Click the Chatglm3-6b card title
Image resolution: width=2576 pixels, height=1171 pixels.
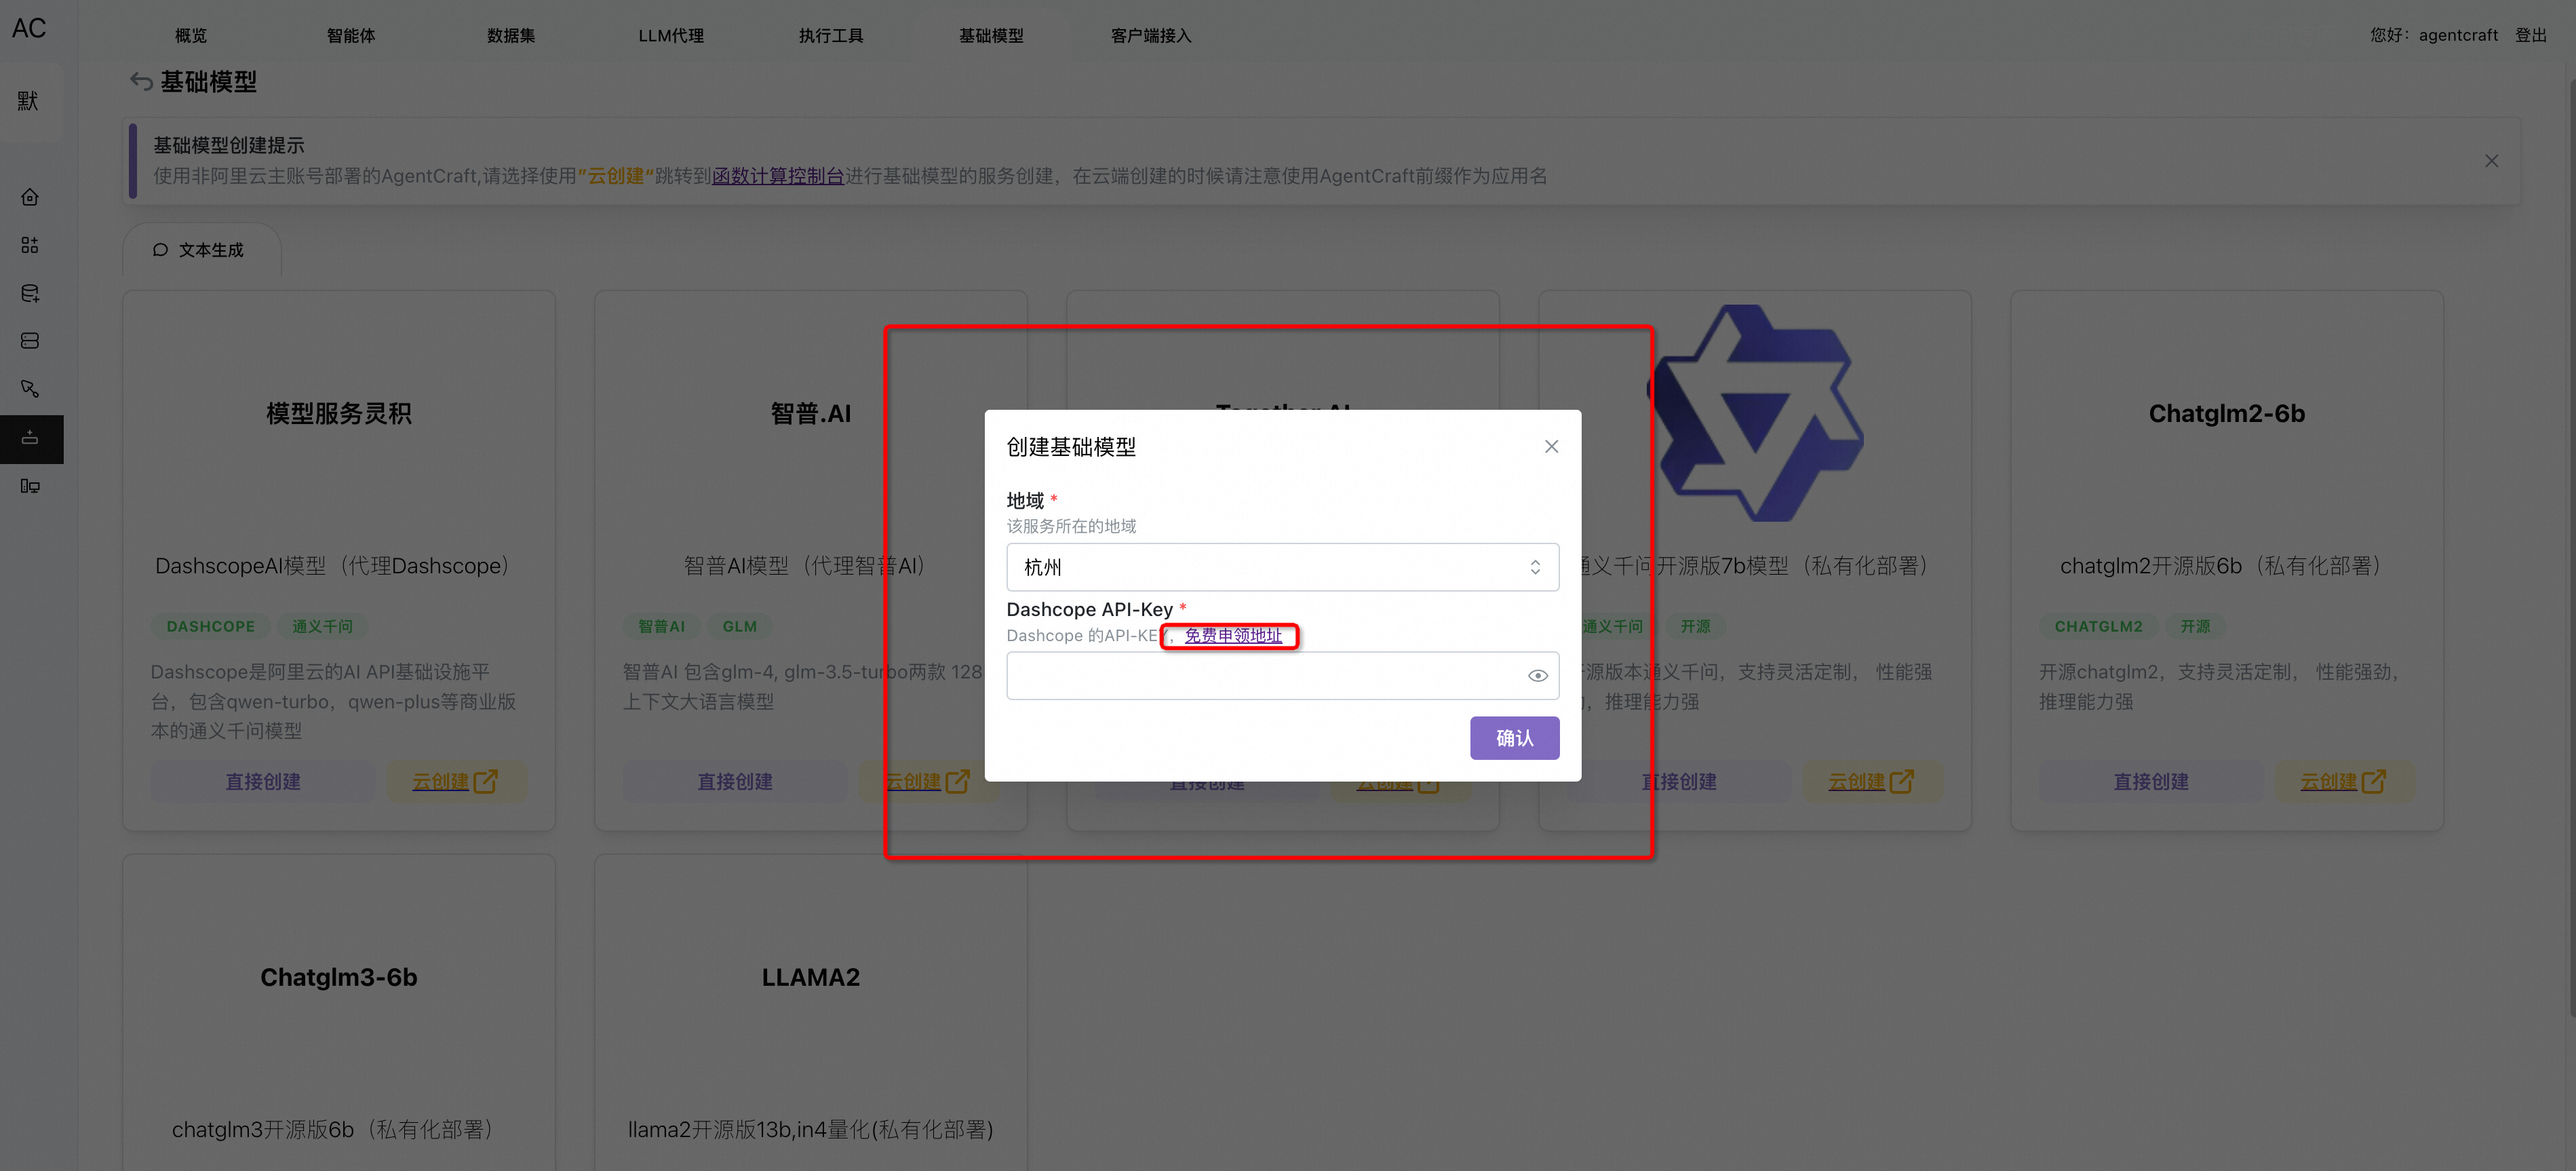339,977
